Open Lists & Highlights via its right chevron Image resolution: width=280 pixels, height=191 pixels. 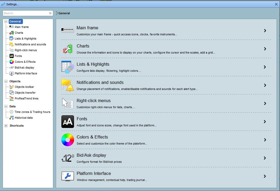265,67
